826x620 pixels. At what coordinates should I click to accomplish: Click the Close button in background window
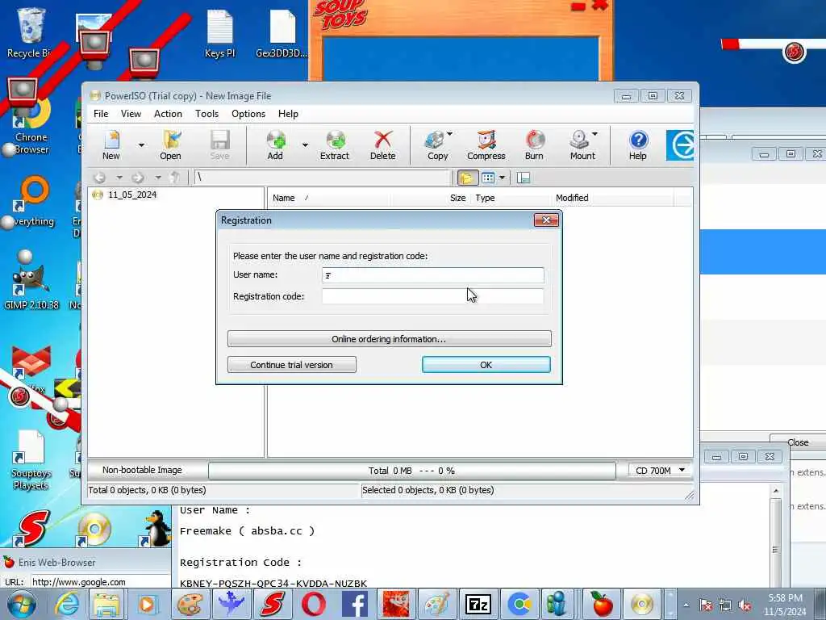pos(798,442)
